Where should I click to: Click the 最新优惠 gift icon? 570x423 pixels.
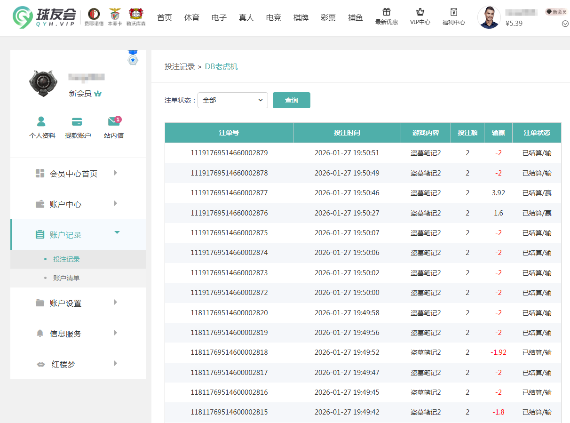387,12
